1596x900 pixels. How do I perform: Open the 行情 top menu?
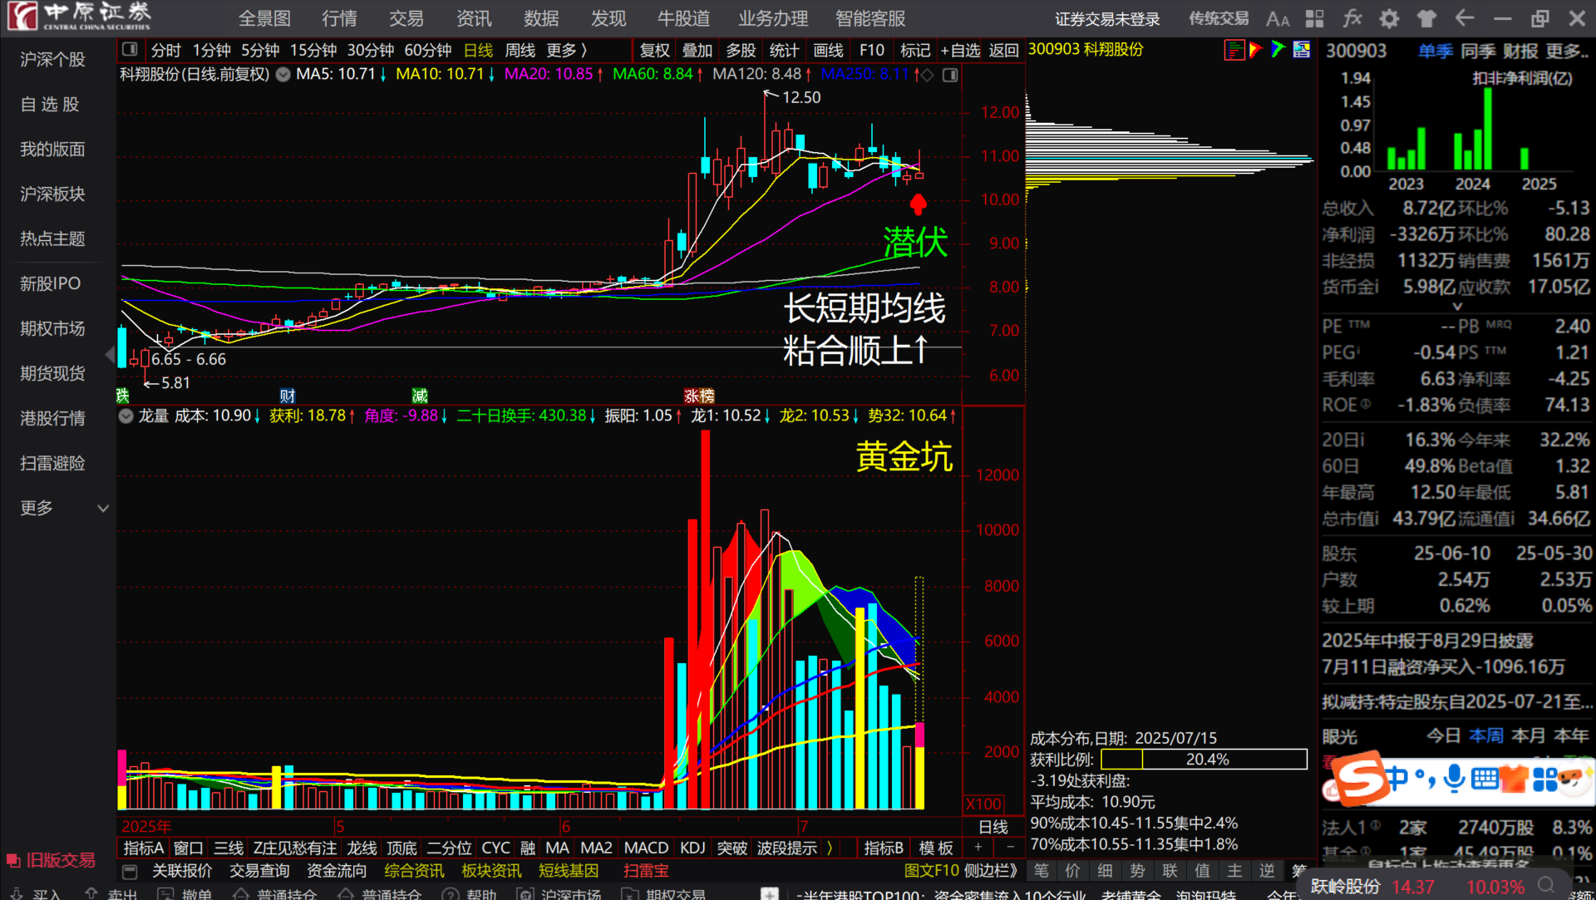(x=339, y=18)
